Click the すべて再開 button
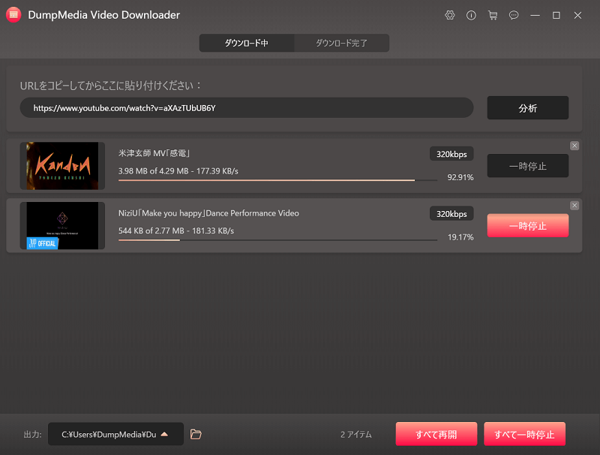 pyautogui.click(x=436, y=434)
